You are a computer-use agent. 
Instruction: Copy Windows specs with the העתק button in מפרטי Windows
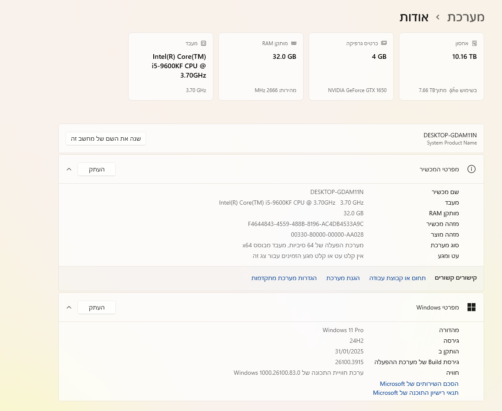[x=97, y=307]
